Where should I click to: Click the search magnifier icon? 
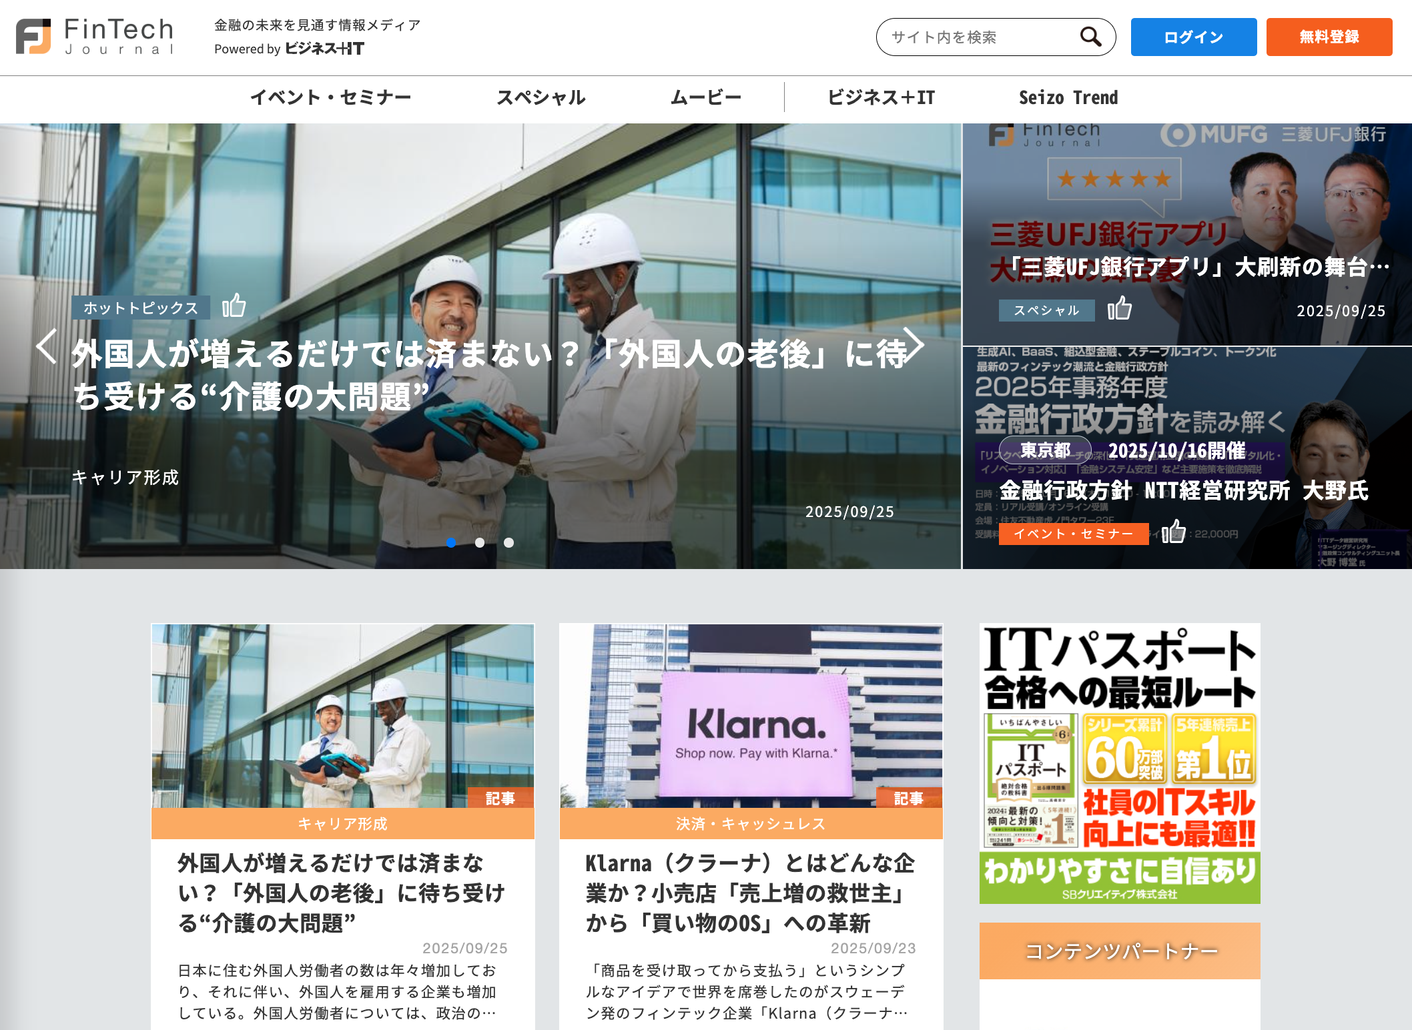click(1090, 37)
